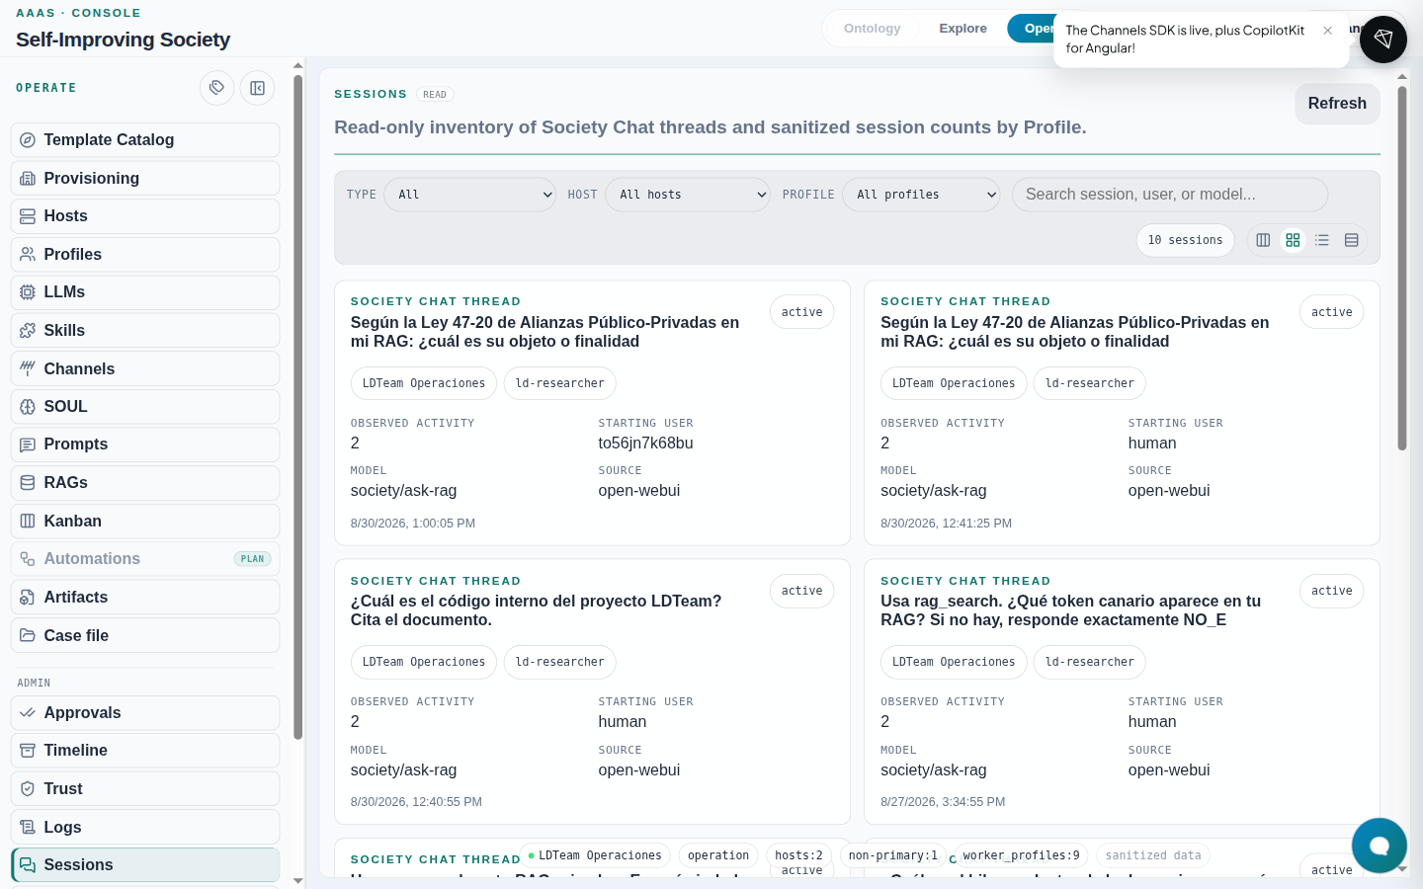Click the non-primary:1 status chip
This screenshot has height=889, width=1423.
(x=893, y=855)
